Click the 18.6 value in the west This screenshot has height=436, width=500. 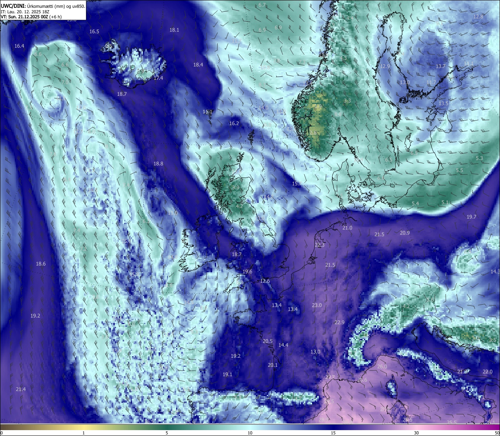point(41,264)
